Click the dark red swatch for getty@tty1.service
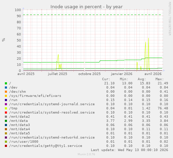 click(6, 146)
